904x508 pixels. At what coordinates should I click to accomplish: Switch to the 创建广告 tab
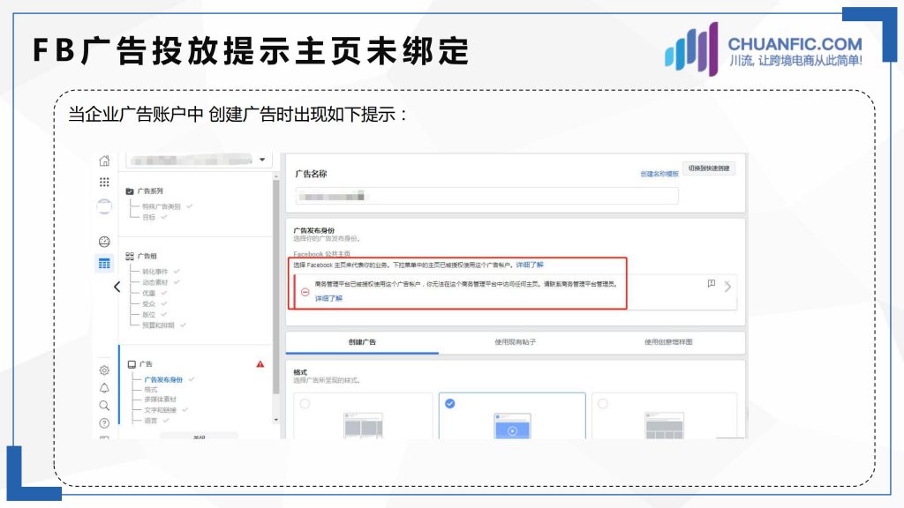tap(362, 342)
